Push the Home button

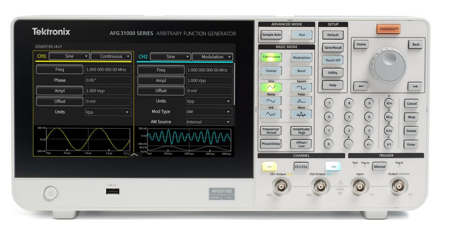coord(361,44)
